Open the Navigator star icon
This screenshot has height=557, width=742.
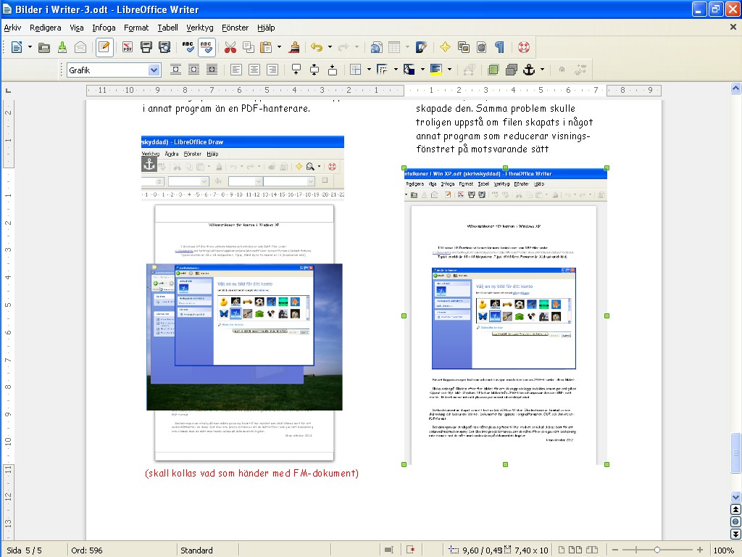pos(445,47)
